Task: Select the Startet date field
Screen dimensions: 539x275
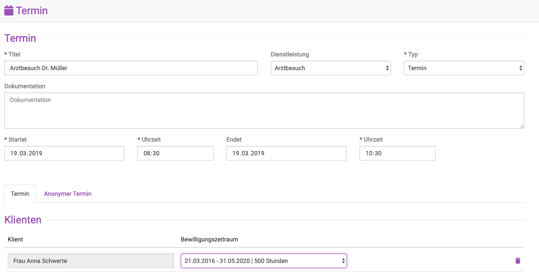Action: click(x=64, y=153)
